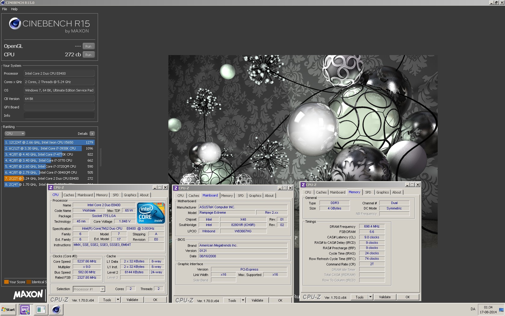This screenshot has height=316, width=505.
Task: Switch to Caches tab in CPU-Z CPU window
Action: pyautogui.click(x=69, y=195)
